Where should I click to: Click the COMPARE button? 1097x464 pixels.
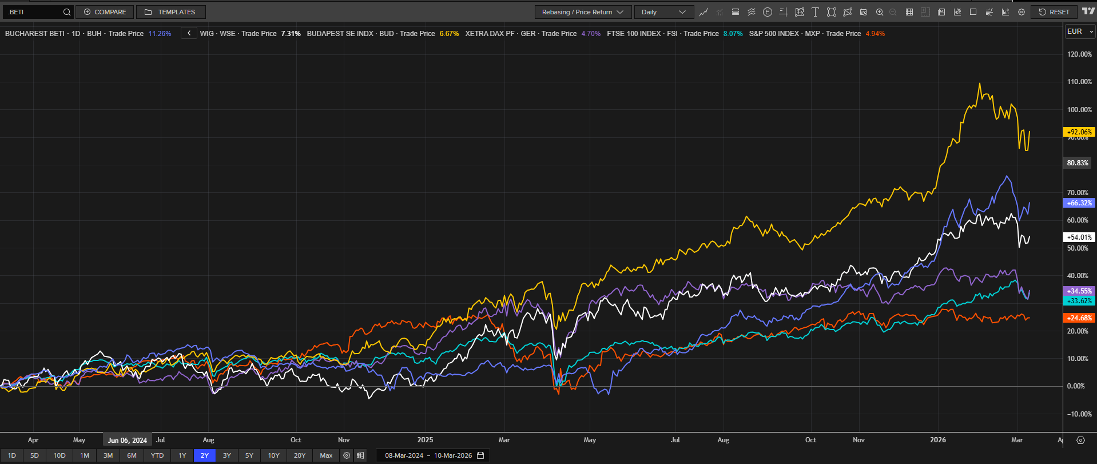click(105, 12)
